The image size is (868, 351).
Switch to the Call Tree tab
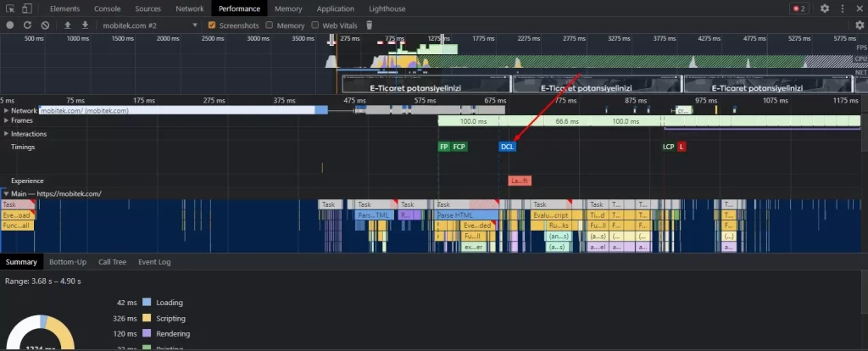(x=113, y=262)
